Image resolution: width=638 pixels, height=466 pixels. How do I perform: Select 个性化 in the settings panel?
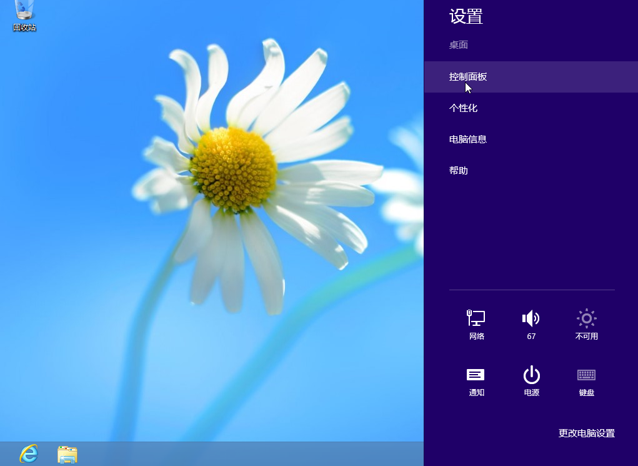pos(463,108)
